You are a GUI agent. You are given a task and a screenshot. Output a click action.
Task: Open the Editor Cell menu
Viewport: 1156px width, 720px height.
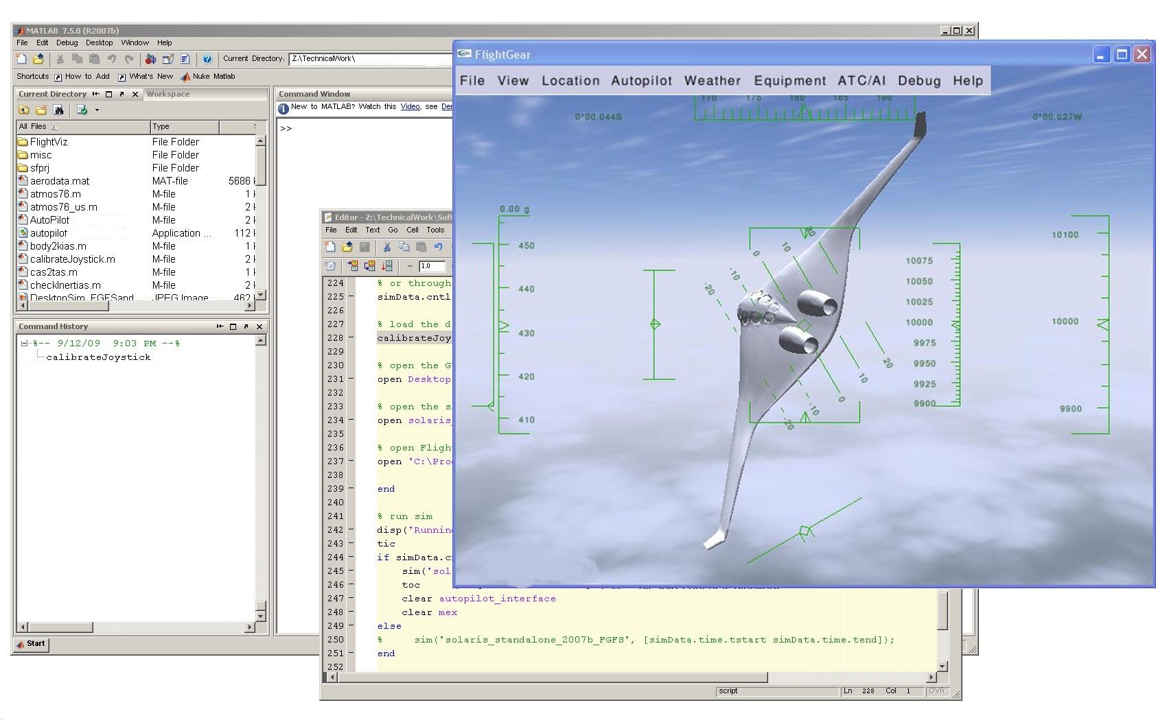click(x=413, y=230)
